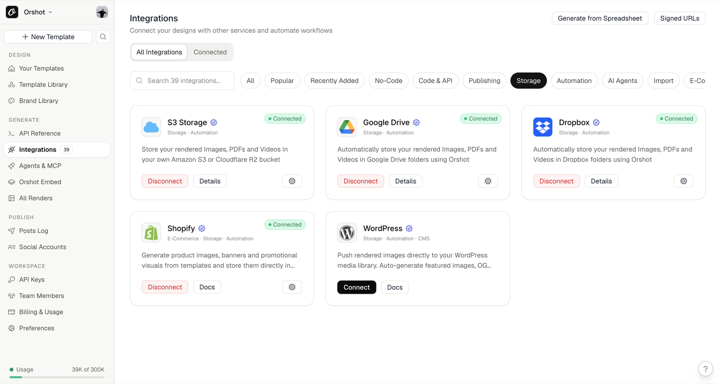The width and height of the screenshot is (721, 384).
Task: Select Recently Added filter
Action: point(334,81)
